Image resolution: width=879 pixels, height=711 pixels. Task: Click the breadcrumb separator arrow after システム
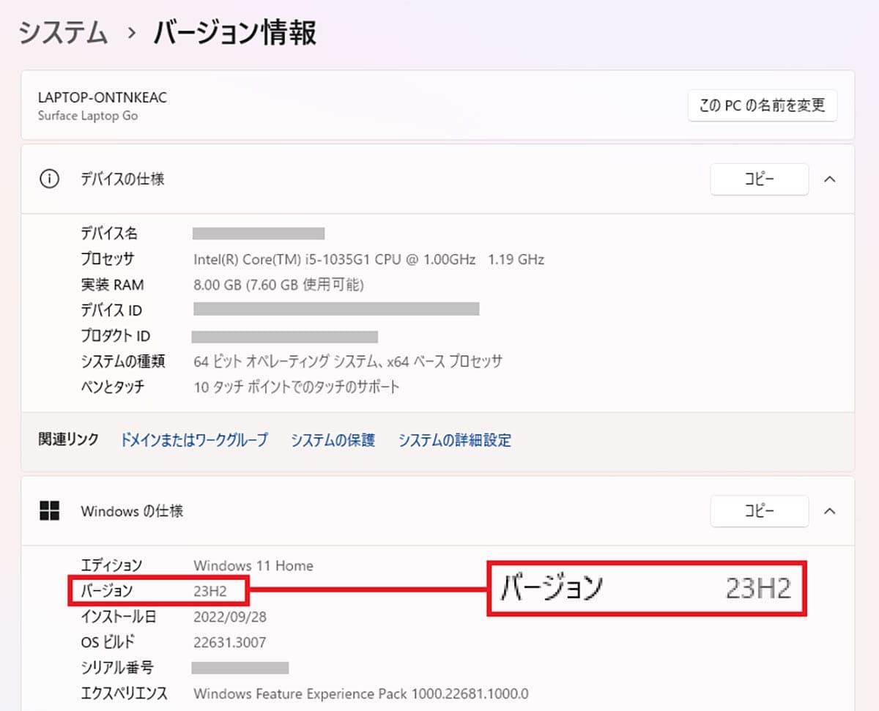coord(131,34)
